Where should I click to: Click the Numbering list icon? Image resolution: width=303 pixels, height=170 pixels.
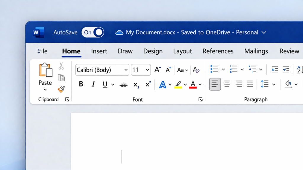(x=234, y=69)
